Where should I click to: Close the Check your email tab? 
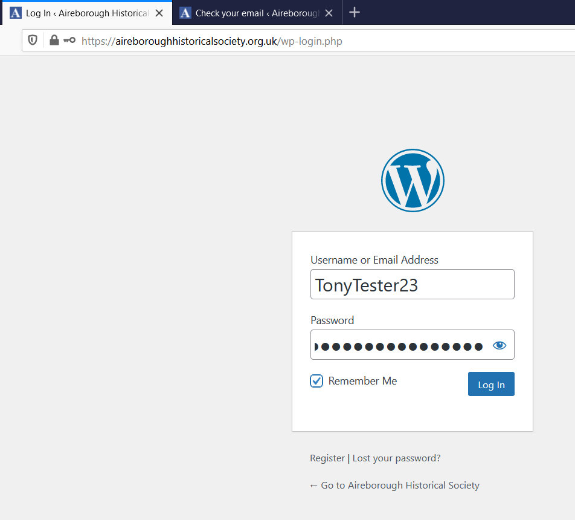[x=329, y=13]
